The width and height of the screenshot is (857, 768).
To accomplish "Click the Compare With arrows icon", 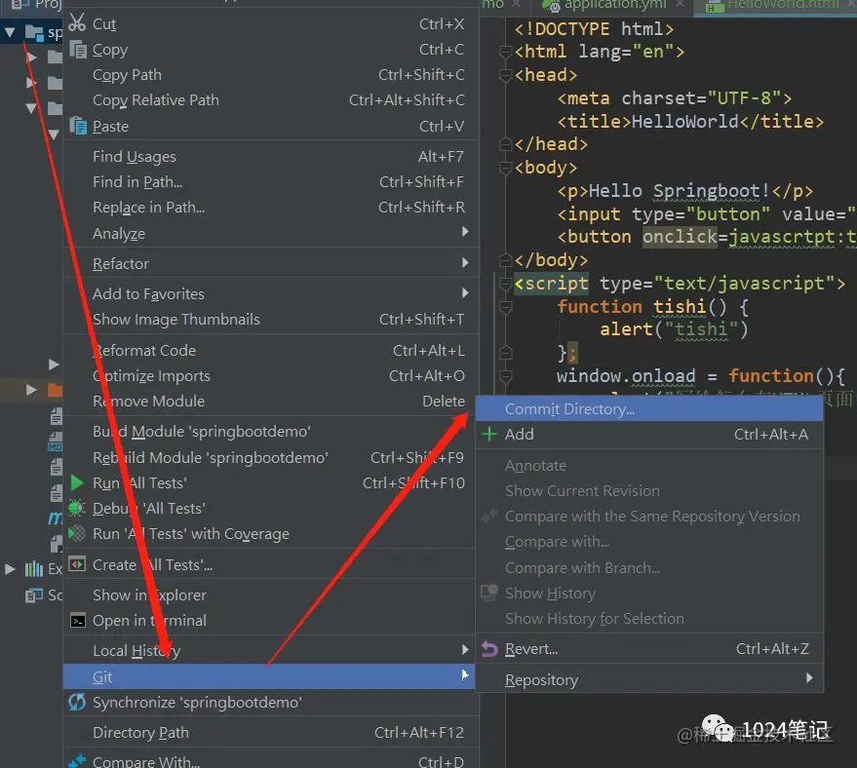I will [x=77, y=760].
